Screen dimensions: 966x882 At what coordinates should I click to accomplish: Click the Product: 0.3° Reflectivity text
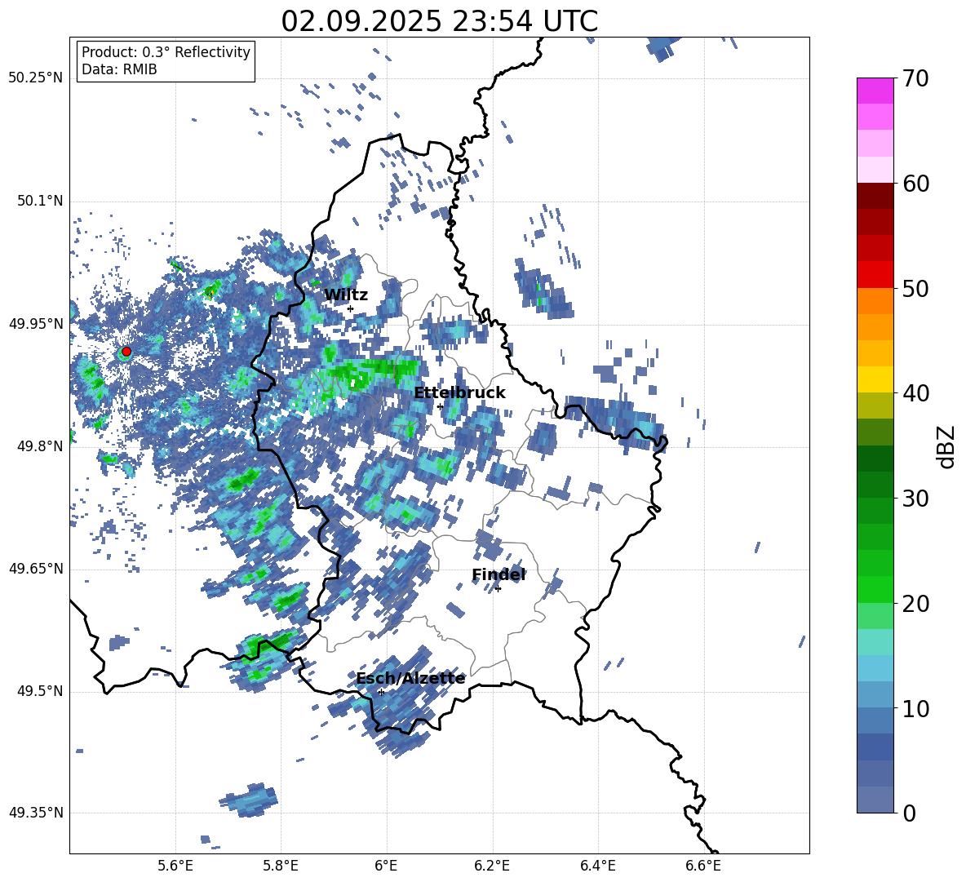coord(166,52)
